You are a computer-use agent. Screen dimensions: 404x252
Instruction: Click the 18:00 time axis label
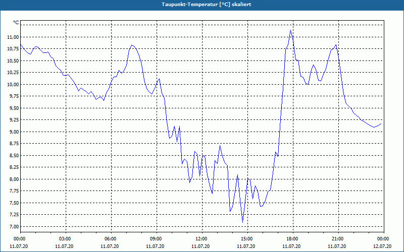click(x=293, y=239)
